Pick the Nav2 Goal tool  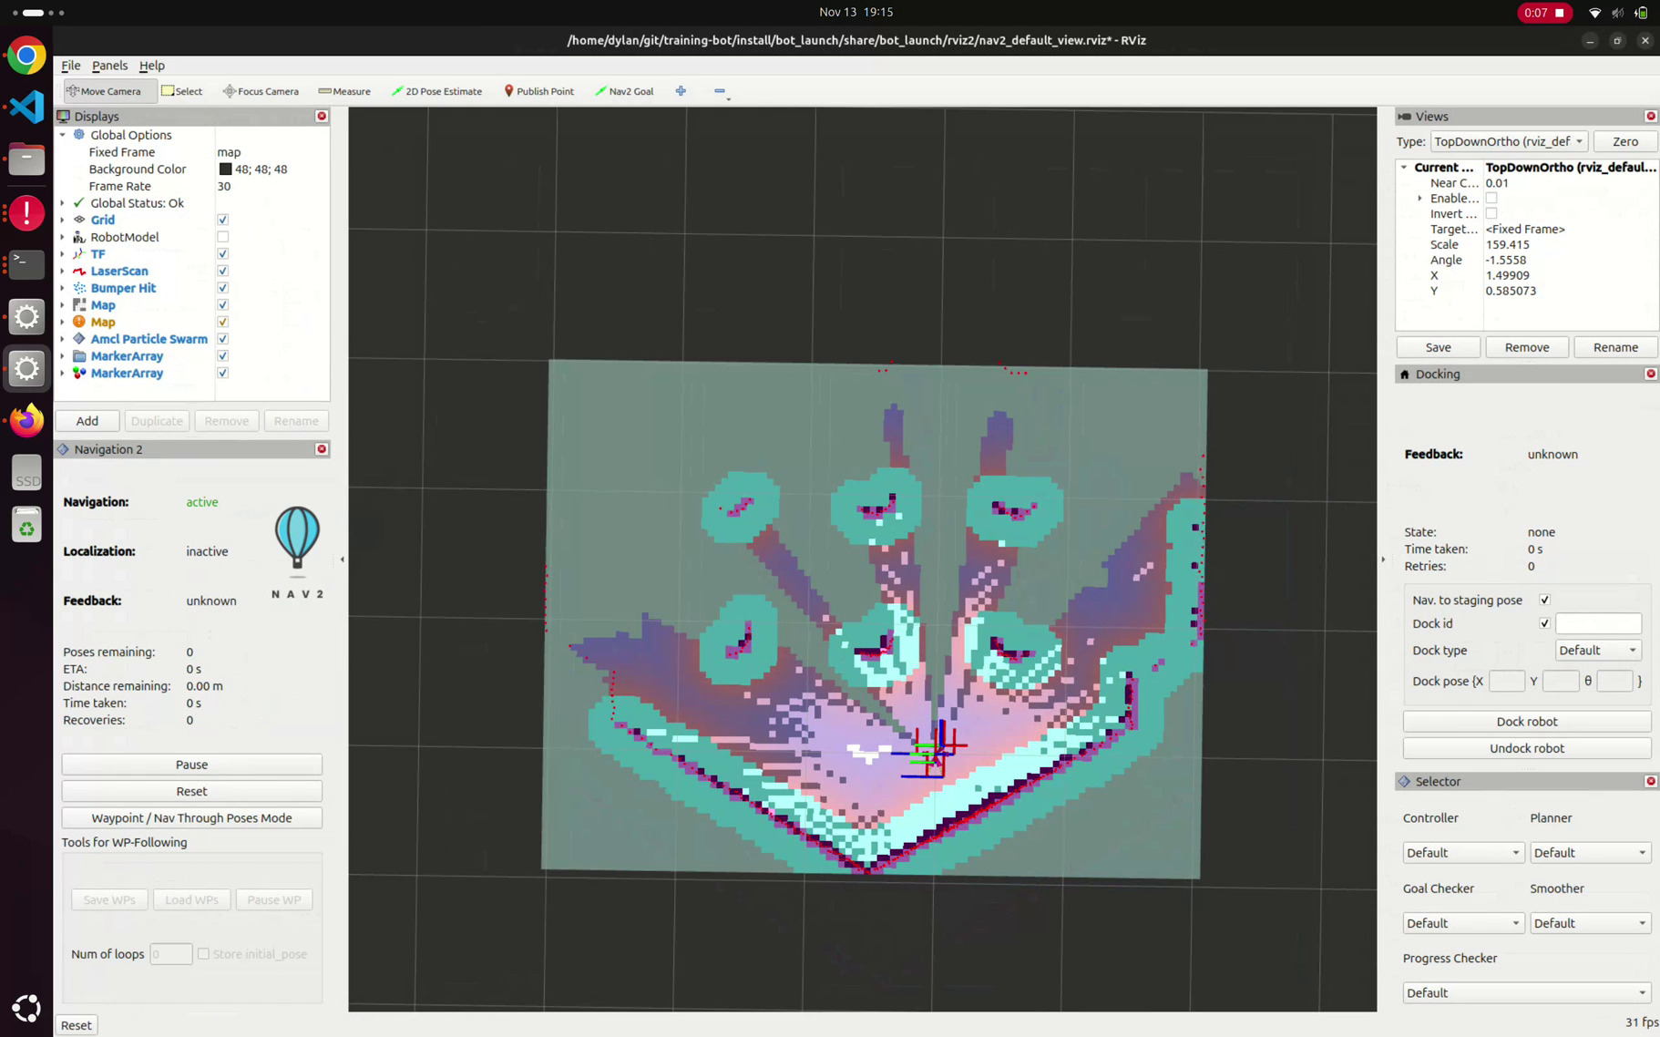624,91
